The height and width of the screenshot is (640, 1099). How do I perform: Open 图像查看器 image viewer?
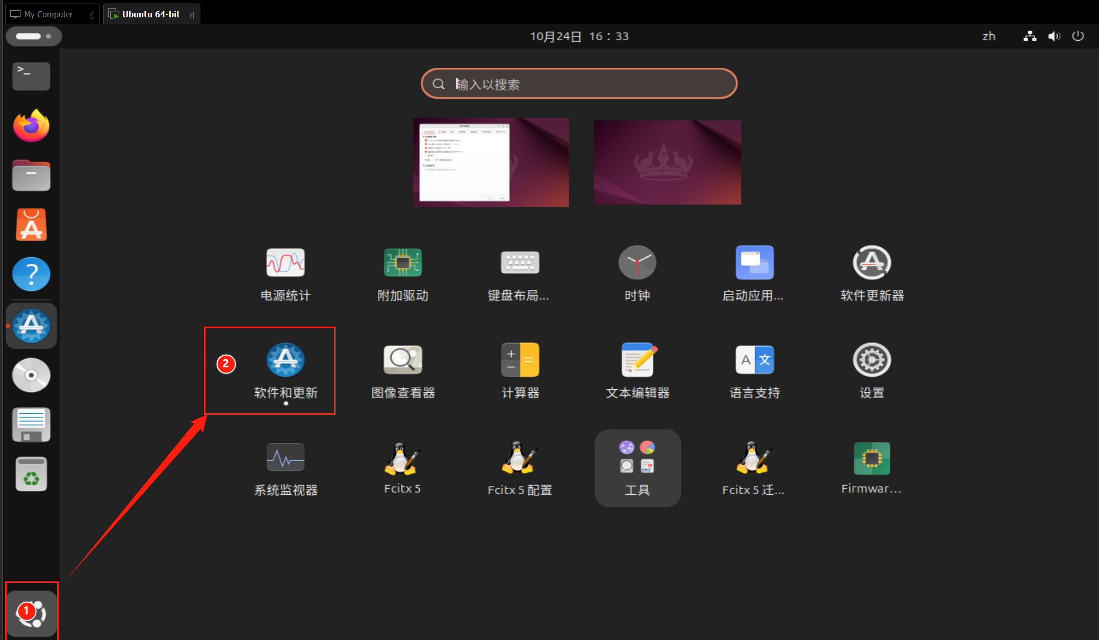[x=402, y=360]
